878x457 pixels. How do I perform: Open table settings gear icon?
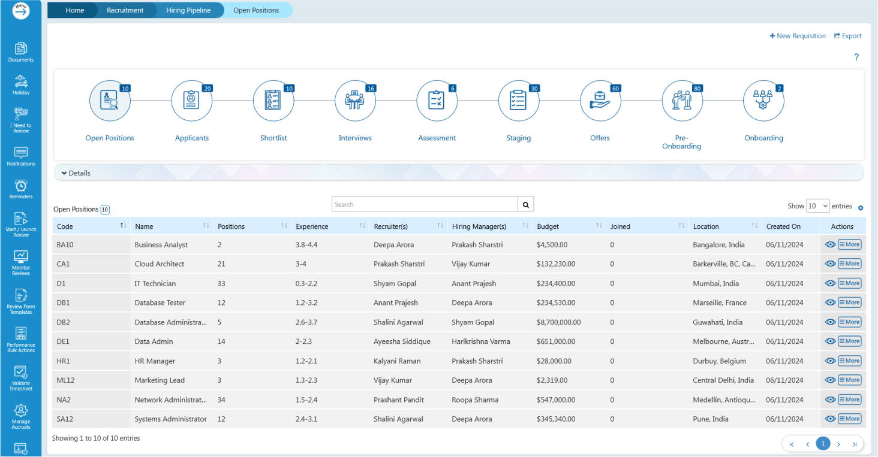click(861, 208)
